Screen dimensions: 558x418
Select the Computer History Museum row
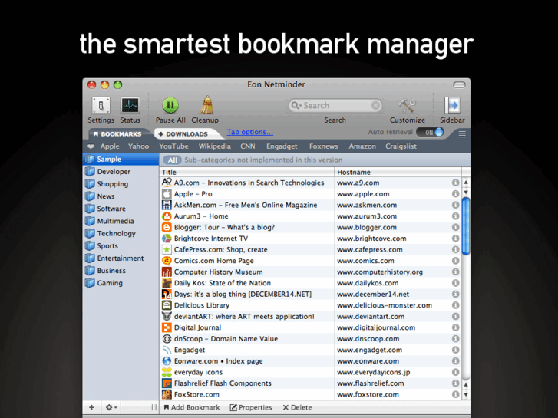[310, 272]
